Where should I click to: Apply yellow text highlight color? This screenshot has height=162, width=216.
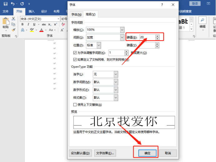[x=32, y=30]
